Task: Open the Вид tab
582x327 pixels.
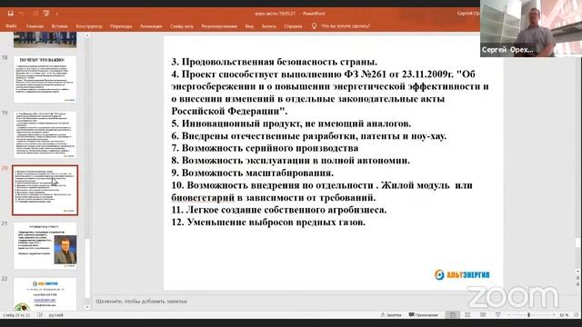Action: tap(249, 26)
